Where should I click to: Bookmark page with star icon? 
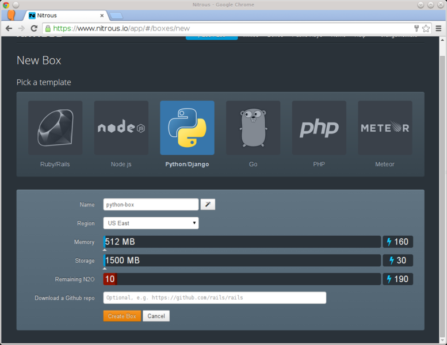[426, 29]
